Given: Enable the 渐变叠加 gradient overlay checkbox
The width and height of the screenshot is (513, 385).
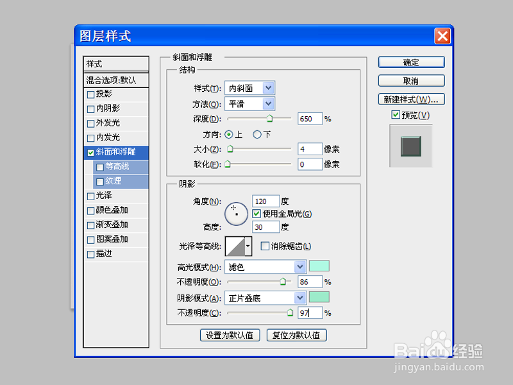Looking at the screenshot, I should click(90, 225).
